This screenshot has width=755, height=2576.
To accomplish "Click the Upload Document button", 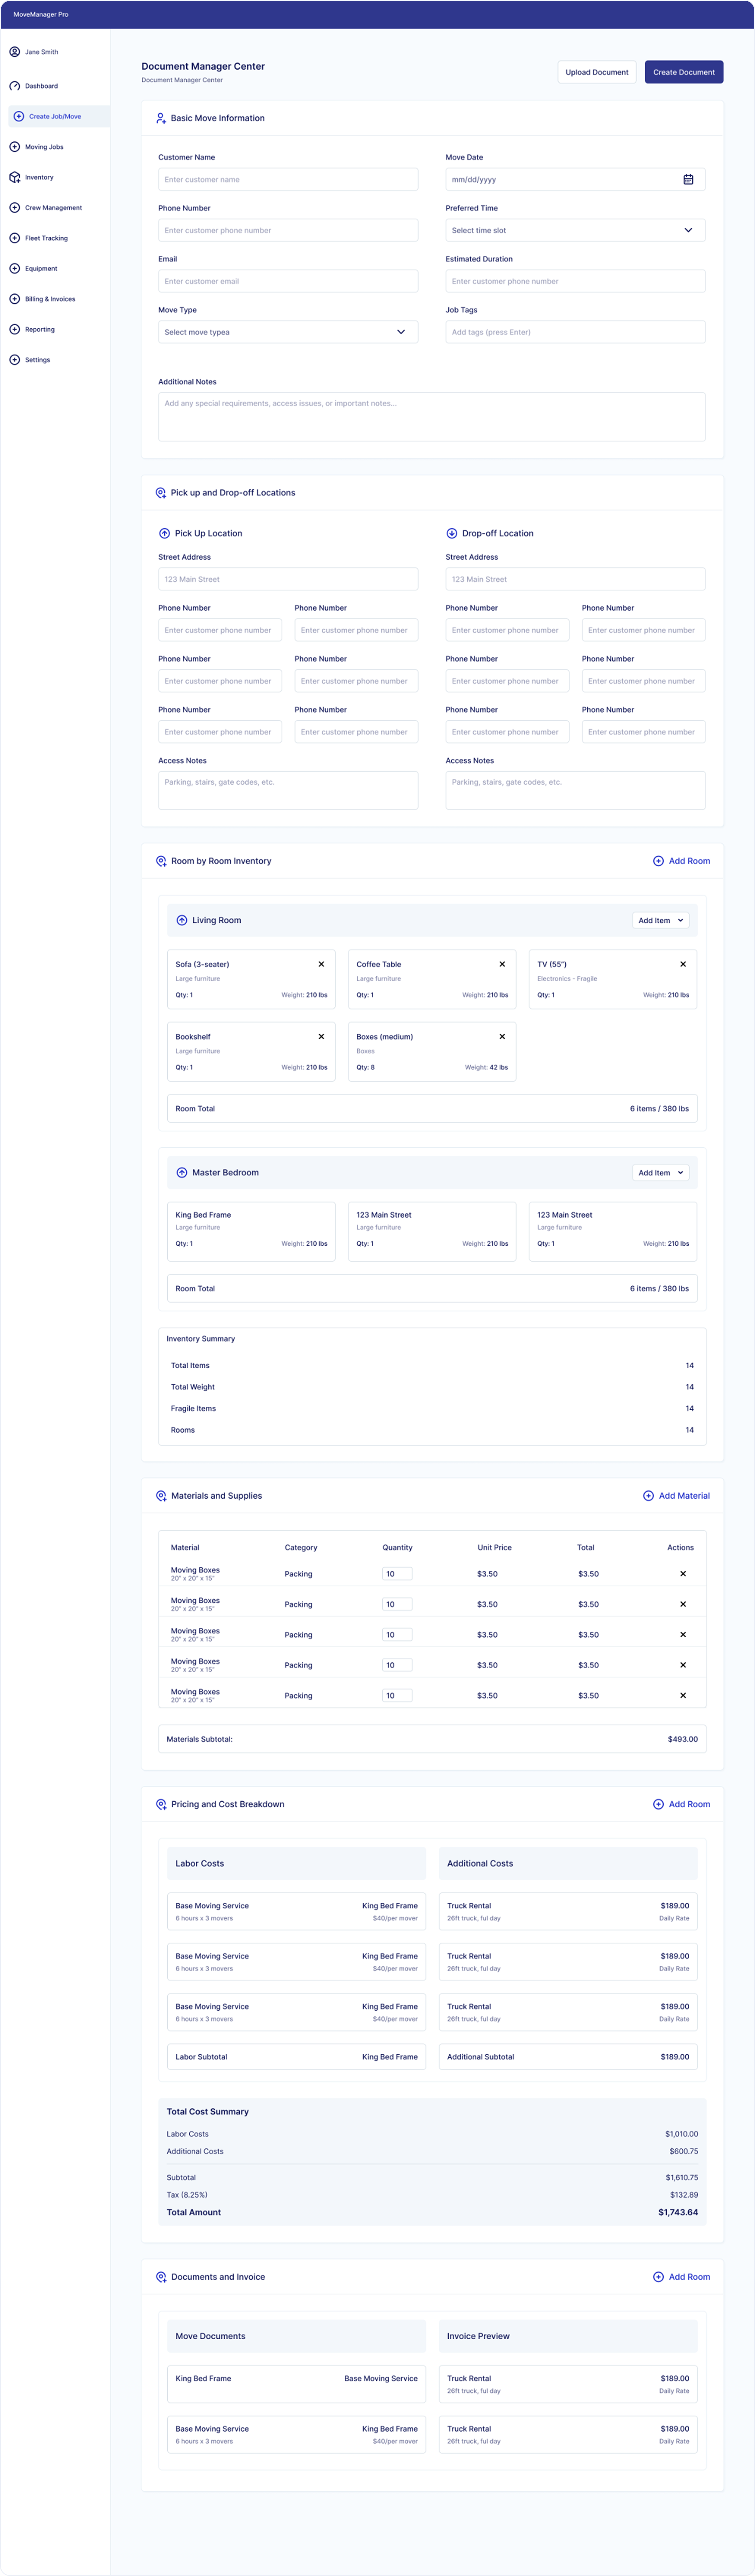I will tap(597, 72).
